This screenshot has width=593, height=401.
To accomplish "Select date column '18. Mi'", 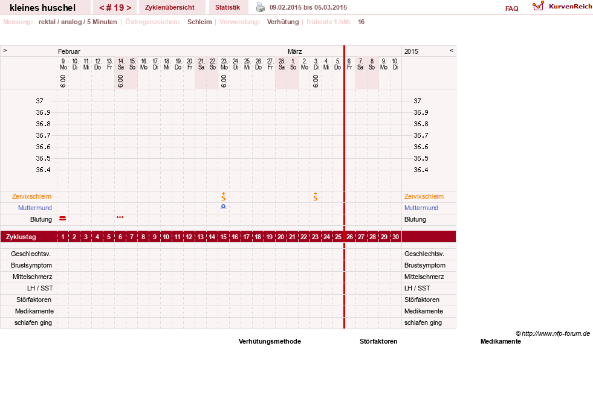I will click(166, 64).
